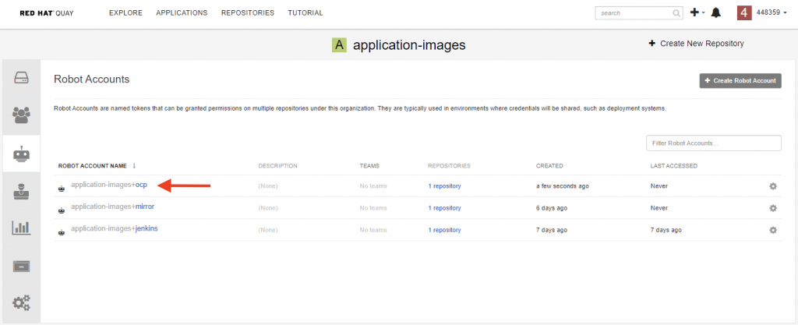This screenshot has width=798, height=325.
Task: Click robot icon beside application-images+jenkins
Action: coord(62,232)
